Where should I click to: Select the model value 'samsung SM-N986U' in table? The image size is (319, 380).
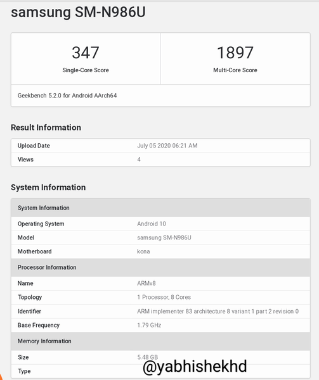(x=164, y=237)
